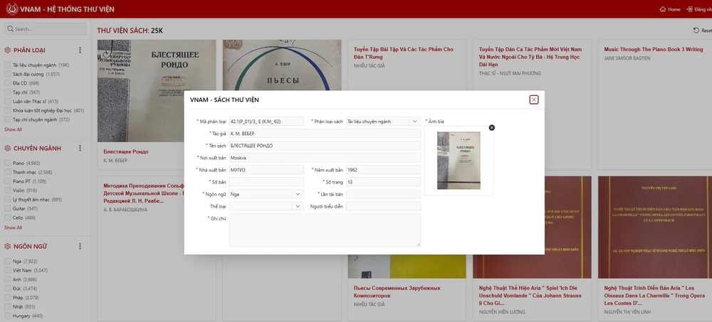Click the book cover thumbnail in the dialog
This screenshot has width=712, height=322.
click(x=459, y=161)
